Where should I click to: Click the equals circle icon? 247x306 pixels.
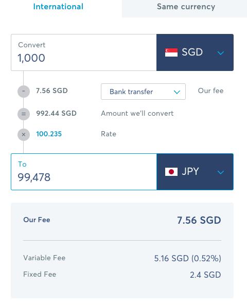pos(24,114)
